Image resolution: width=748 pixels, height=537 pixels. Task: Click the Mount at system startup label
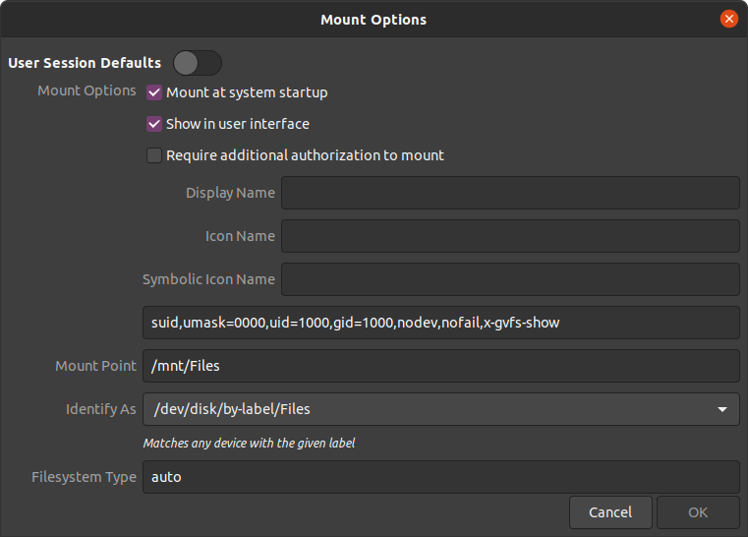247,92
